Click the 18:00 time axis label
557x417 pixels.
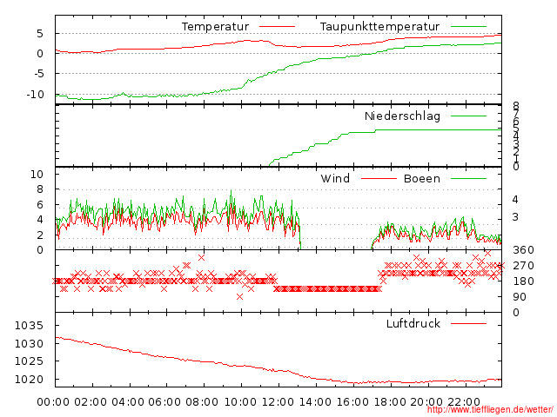pyautogui.click(x=390, y=402)
